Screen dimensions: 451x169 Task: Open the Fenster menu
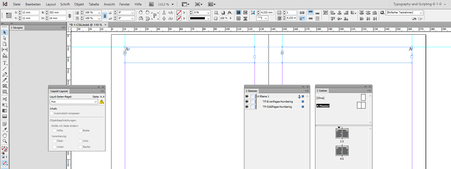[125, 4]
